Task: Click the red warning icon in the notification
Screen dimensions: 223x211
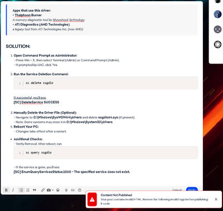Action: (92, 199)
